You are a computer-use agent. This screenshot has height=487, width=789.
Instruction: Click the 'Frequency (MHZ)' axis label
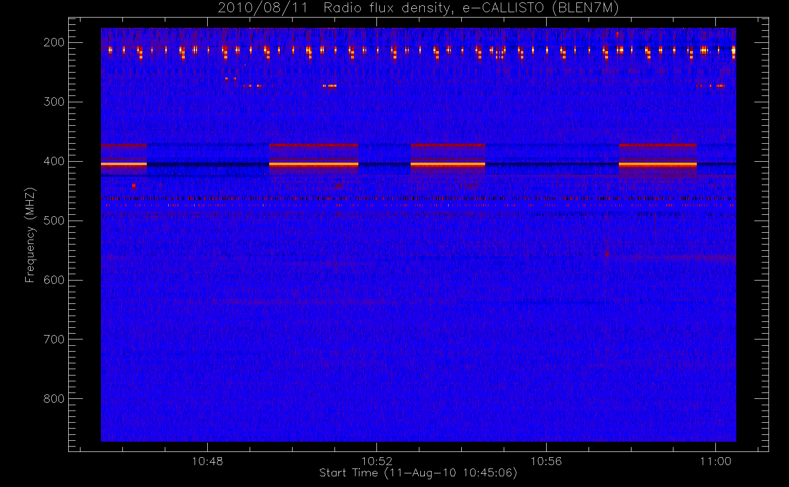[x=30, y=235]
